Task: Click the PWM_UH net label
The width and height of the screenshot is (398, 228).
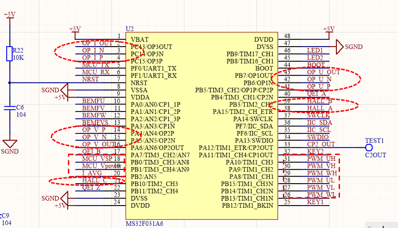Action: (x=322, y=159)
